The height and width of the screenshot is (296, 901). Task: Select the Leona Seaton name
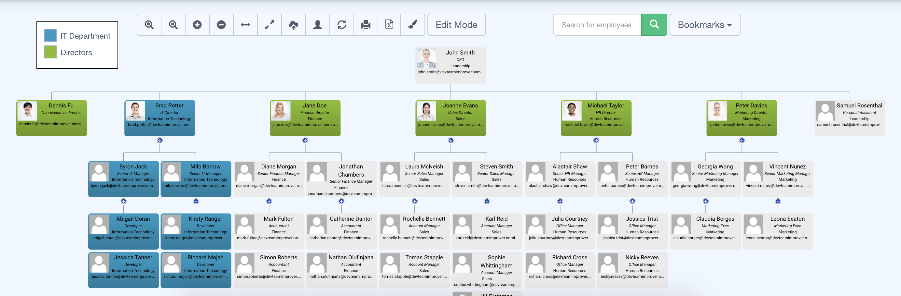787,219
